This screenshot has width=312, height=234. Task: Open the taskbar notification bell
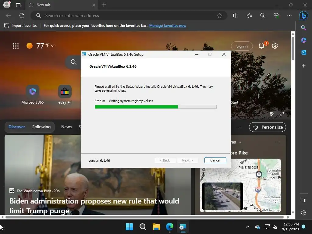click(x=304, y=227)
